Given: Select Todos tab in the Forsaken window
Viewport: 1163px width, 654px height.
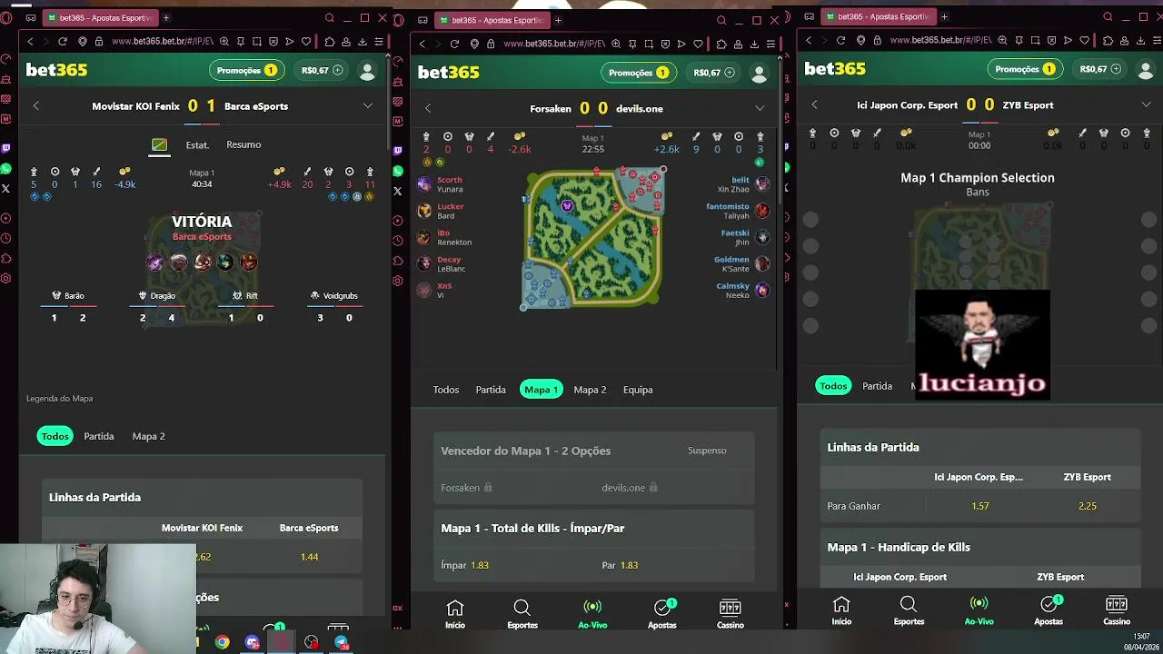Looking at the screenshot, I should tap(446, 390).
